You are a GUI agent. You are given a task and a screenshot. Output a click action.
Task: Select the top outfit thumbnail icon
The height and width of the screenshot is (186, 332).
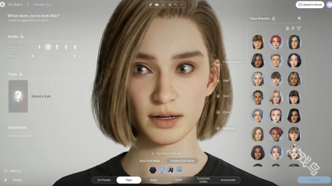coord(153,170)
